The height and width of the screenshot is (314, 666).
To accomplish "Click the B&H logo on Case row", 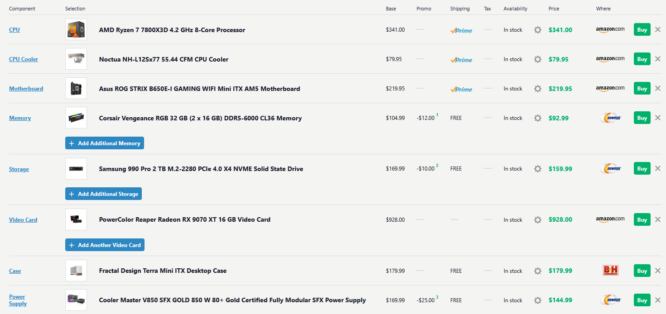I will point(610,271).
